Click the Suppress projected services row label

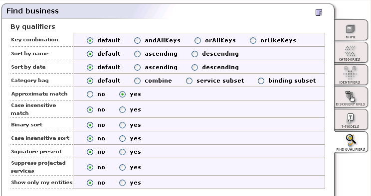38,167
